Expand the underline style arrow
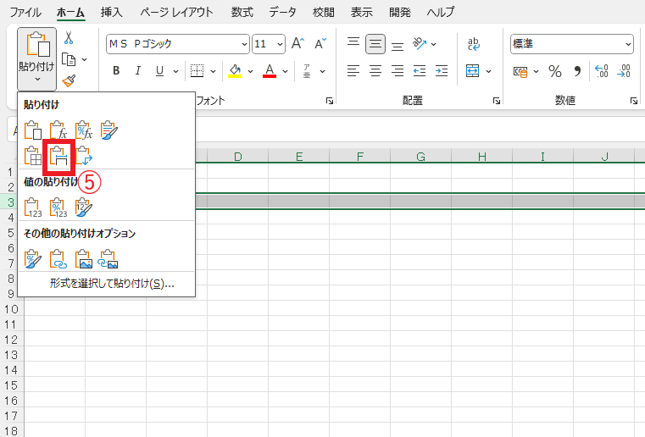The height and width of the screenshot is (437, 645). pyautogui.click(x=175, y=71)
